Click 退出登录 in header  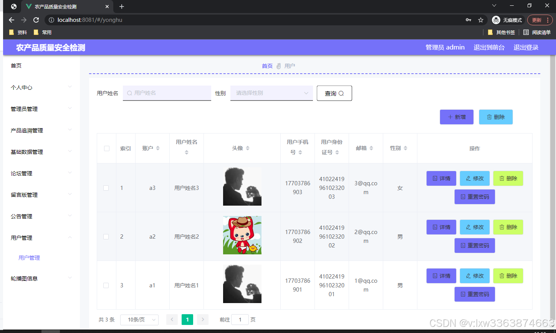(526, 48)
